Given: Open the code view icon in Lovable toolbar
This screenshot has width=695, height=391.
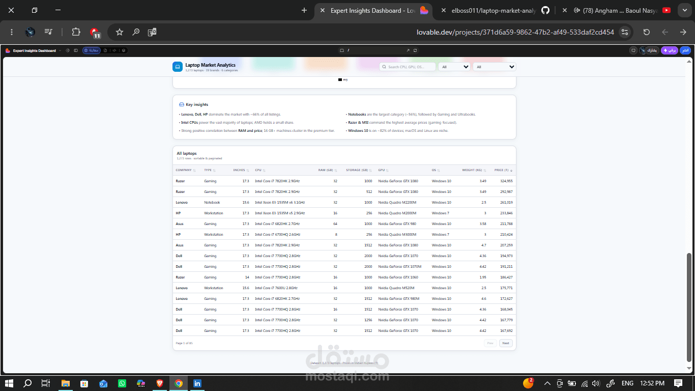Looking at the screenshot, I should tap(114, 50).
